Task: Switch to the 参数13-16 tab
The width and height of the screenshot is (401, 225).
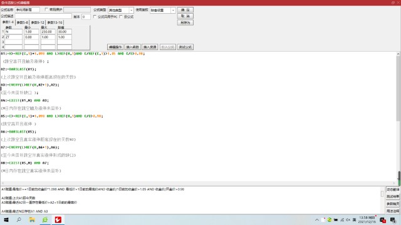Action: pyautogui.click(x=55, y=22)
